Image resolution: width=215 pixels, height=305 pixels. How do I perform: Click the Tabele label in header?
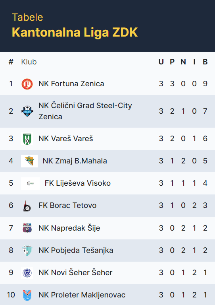click(27, 17)
